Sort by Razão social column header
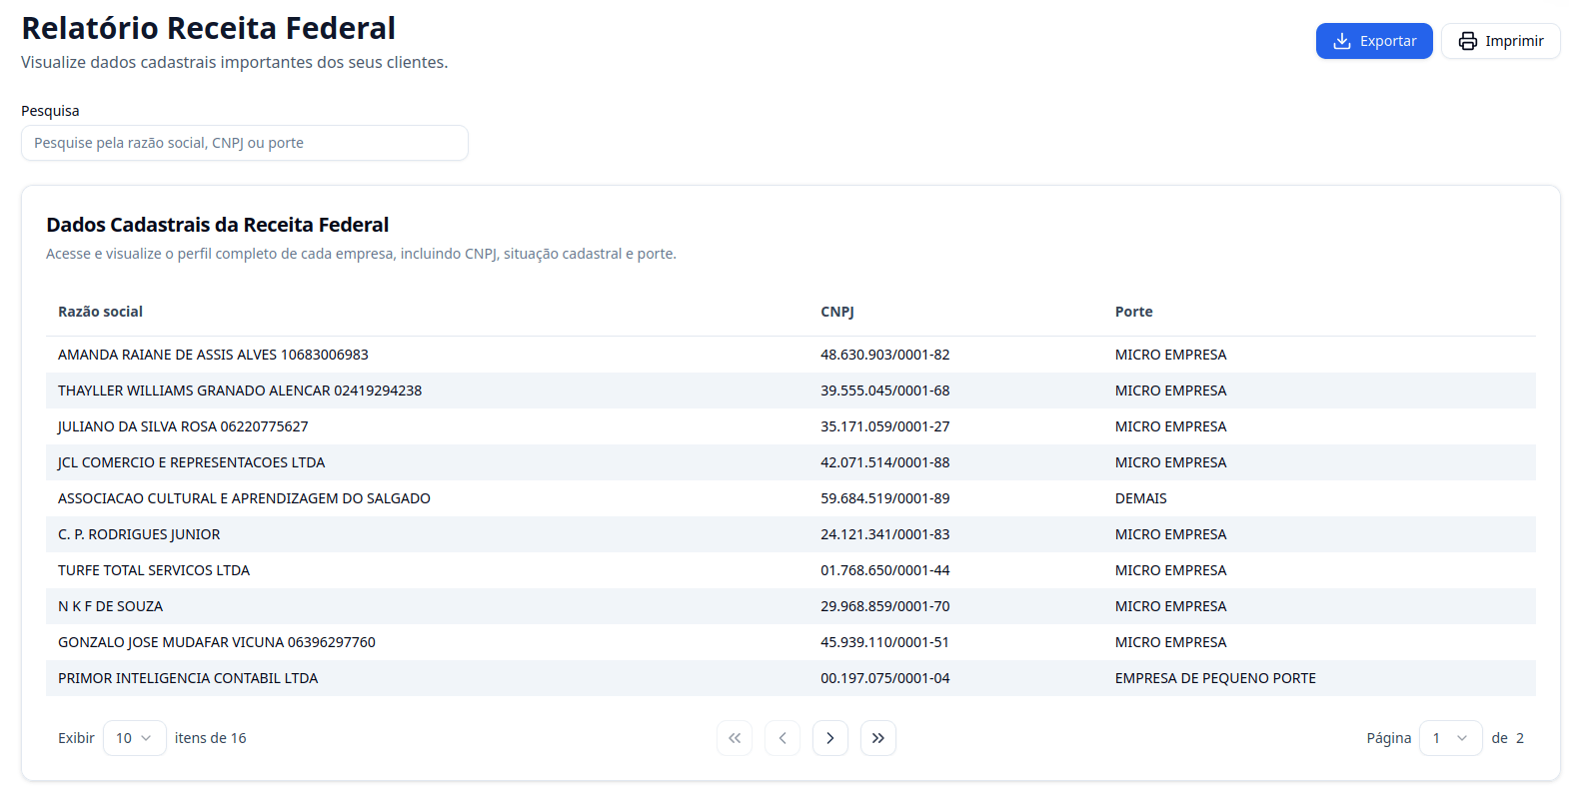The image size is (1569, 792). coord(100,312)
